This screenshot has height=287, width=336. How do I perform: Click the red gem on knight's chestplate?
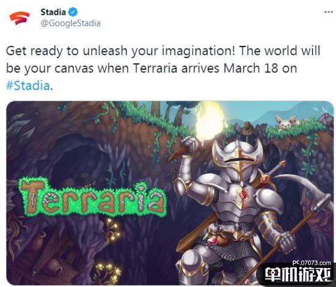243,195
